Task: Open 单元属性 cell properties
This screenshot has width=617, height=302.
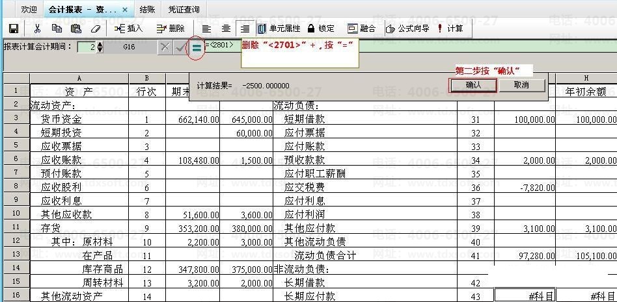Action: tap(279, 29)
